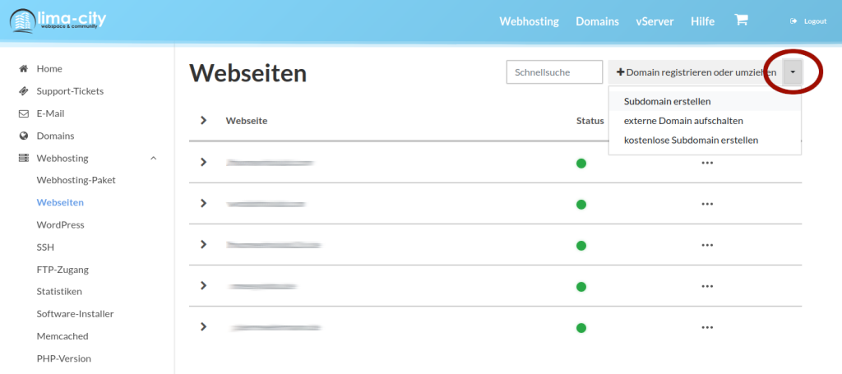Expand all rows via header chevron
842x374 pixels.
(203, 121)
